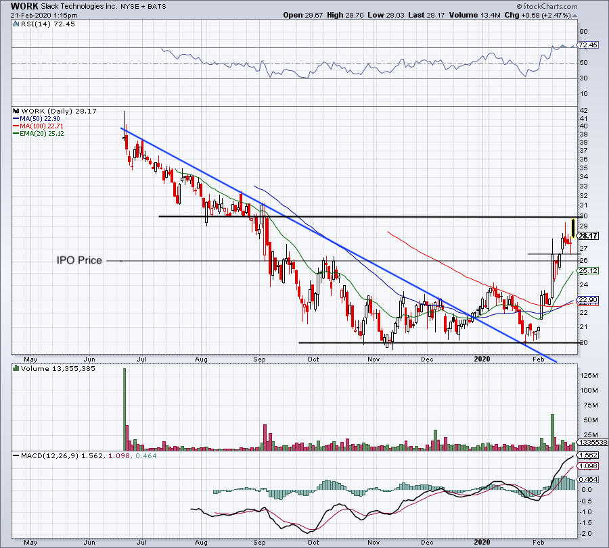The height and width of the screenshot is (548, 609).
Task: Click the Chg +0.68 (+2.47%) value
Action: coord(537,15)
